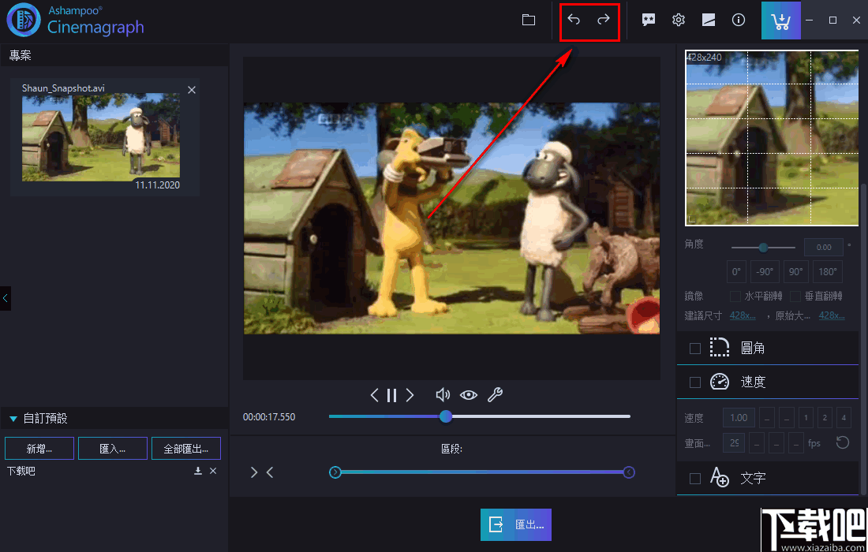Set rotation to 0°
The width and height of the screenshot is (868, 552).
(x=736, y=271)
